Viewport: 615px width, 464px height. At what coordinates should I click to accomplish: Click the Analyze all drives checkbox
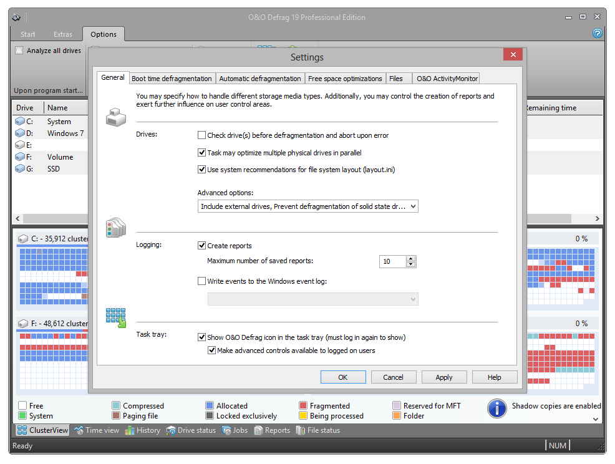[19, 51]
